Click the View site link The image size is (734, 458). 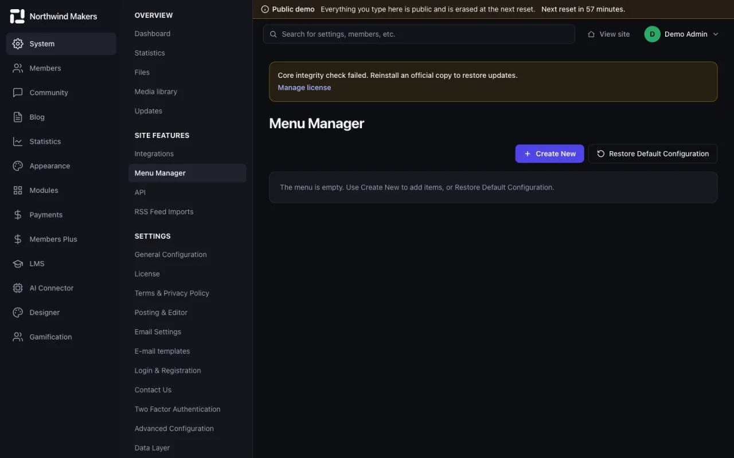[608, 34]
